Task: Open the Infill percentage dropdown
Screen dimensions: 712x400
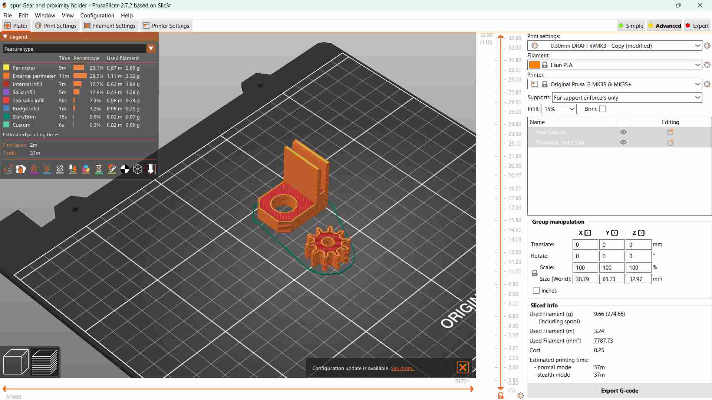Action: [572, 109]
